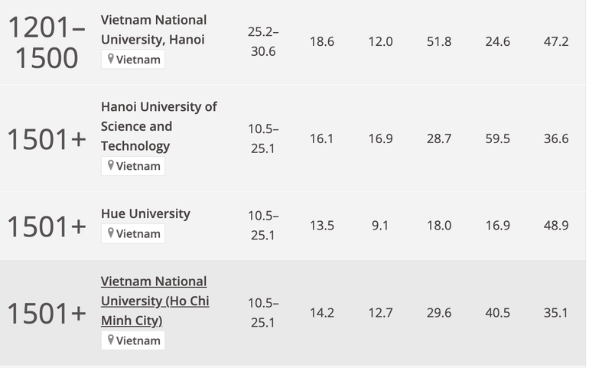Click the 51.8 score in the first row

pyautogui.click(x=439, y=42)
